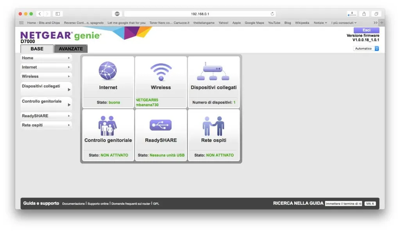Open Internet status via the globe icon
400x231 pixels.
(x=108, y=71)
